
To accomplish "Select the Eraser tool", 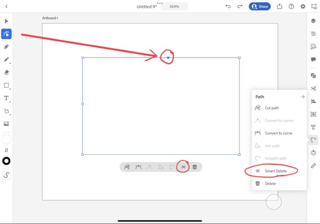I will 6,72.
